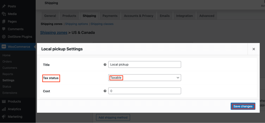Open the Orders submenu item

tap(7, 62)
